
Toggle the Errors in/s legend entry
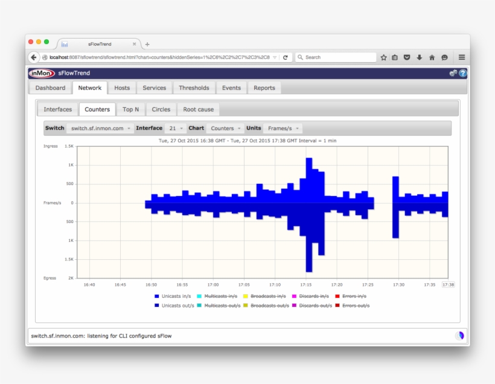[354, 296]
